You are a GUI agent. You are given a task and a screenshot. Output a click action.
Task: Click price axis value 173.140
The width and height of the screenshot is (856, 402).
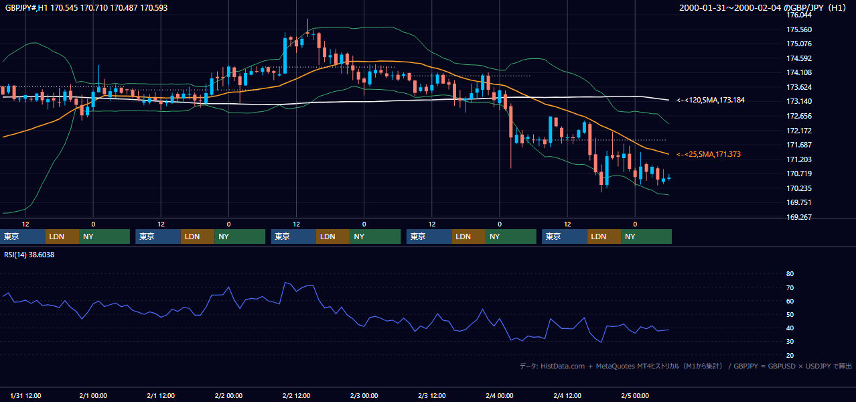pyautogui.click(x=799, y=101)
